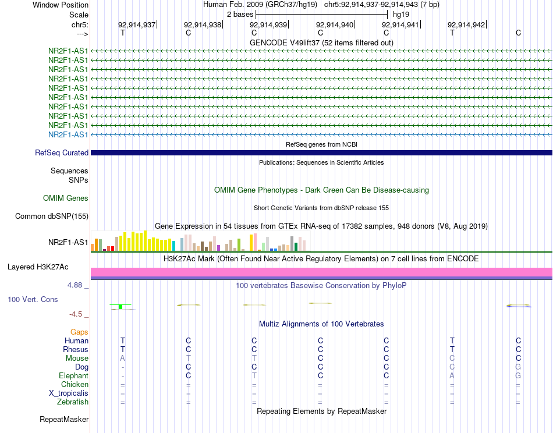Open Multiz Alignments of 100 Vertebrates title
The image size is (553, 433).
pyautogui.click(x=321, y=324)
